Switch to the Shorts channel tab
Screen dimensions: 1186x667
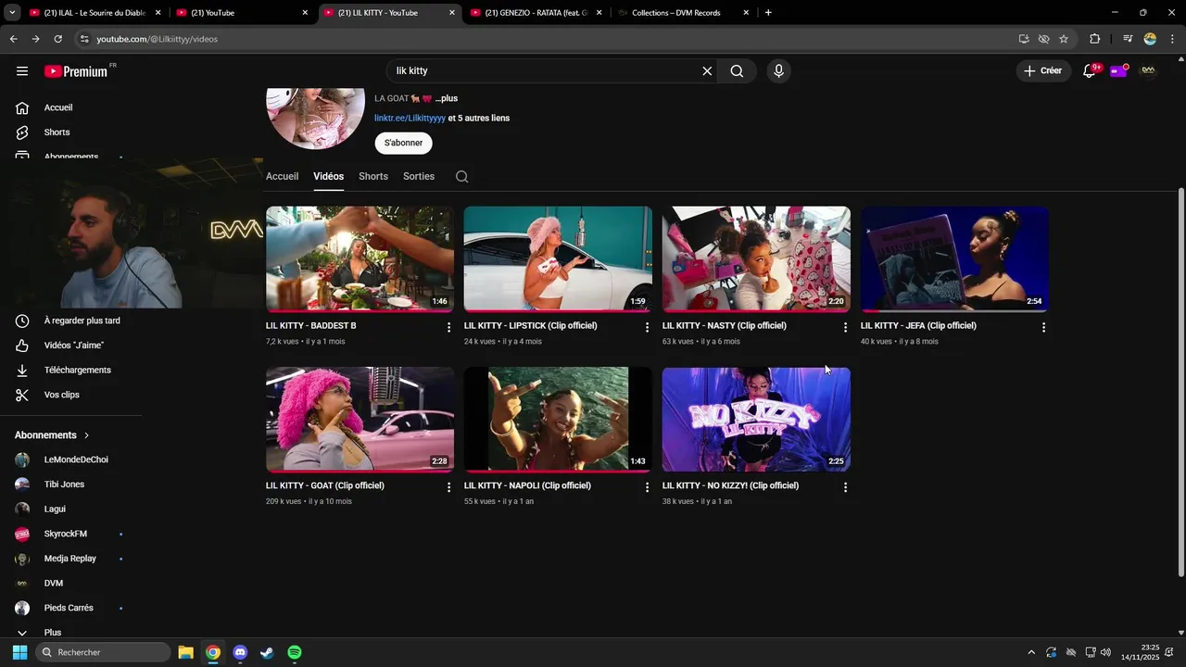(373, 176)
